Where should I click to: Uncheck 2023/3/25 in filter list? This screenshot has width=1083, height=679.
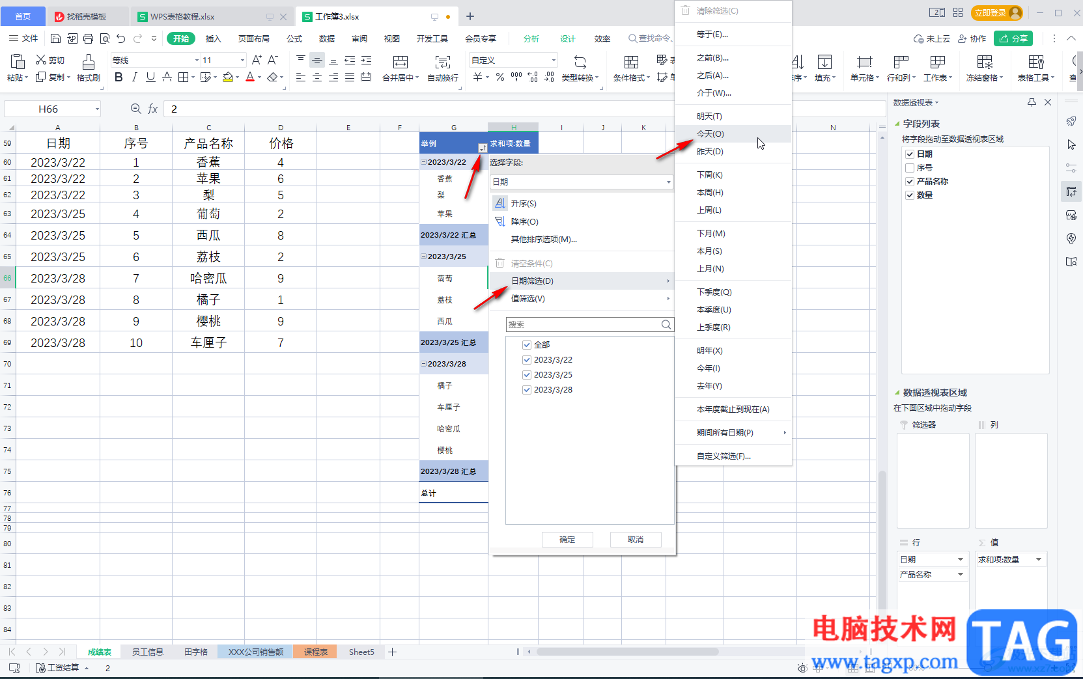coord(527,375)
